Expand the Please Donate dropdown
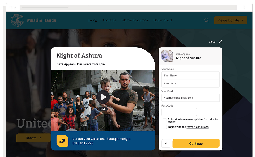Screen dimensions: 255x157 231,20
